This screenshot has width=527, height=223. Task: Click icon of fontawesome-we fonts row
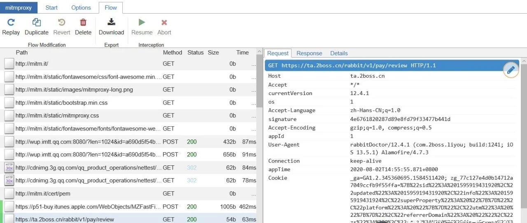(x=9, y=128)
